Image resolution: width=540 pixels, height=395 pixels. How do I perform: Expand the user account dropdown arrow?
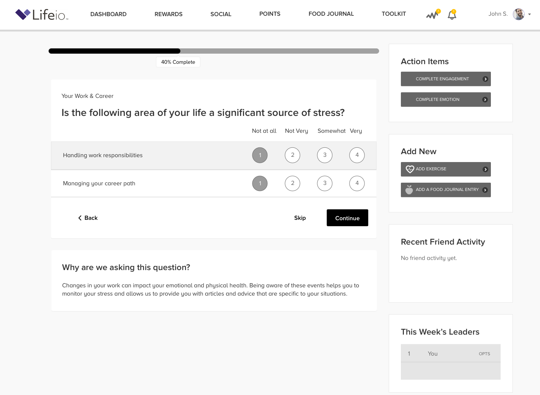pos(529,15)
